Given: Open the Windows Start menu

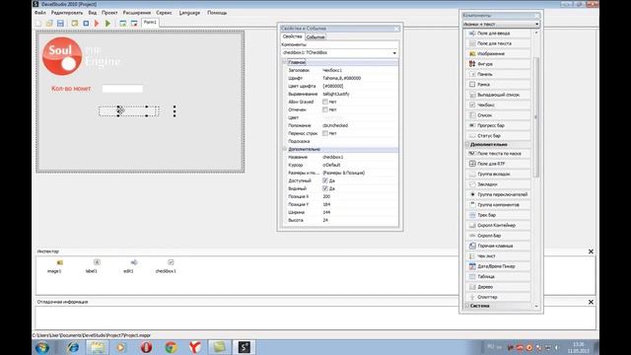Looking at the screenshot, I should pyautogui.click(x=42, y=347).
